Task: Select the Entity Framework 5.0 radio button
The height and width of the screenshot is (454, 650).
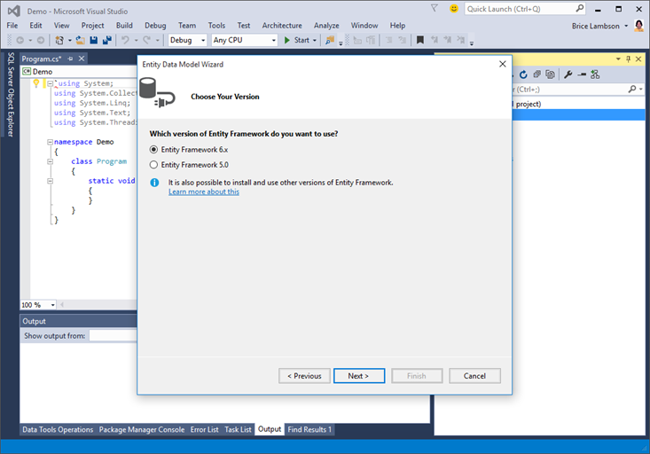Action: click(153, 165)
